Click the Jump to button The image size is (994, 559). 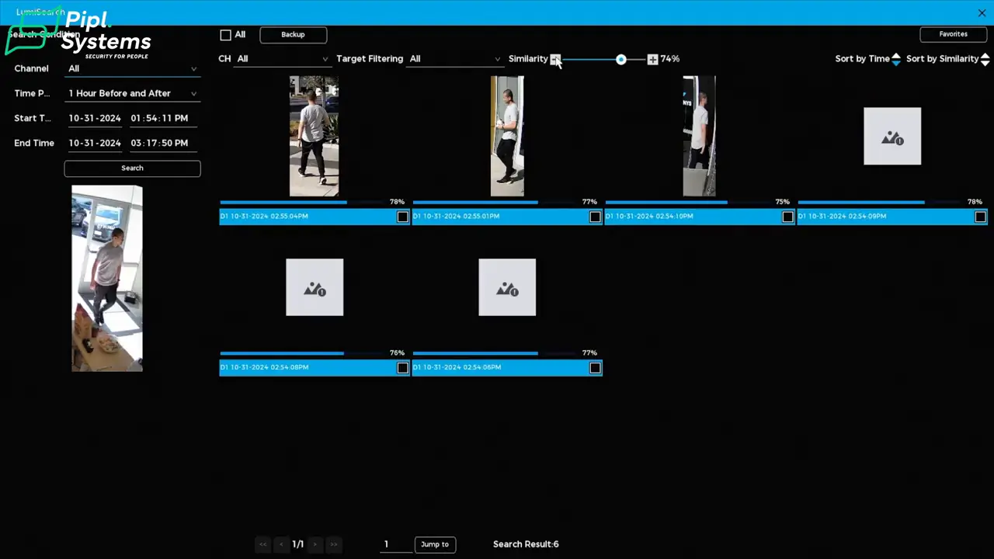tap(435, 544)
